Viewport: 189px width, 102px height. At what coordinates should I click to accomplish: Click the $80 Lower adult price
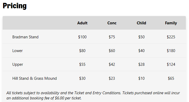tap(82, 51)
